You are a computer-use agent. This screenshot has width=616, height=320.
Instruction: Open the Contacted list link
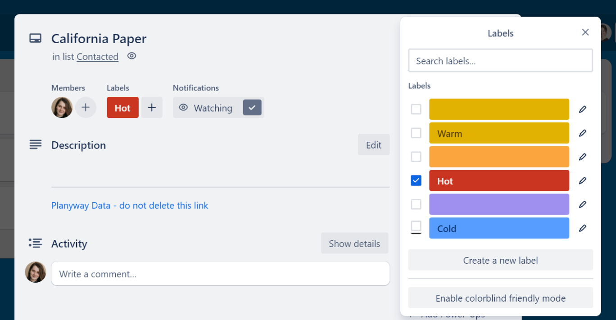point(97,57)
